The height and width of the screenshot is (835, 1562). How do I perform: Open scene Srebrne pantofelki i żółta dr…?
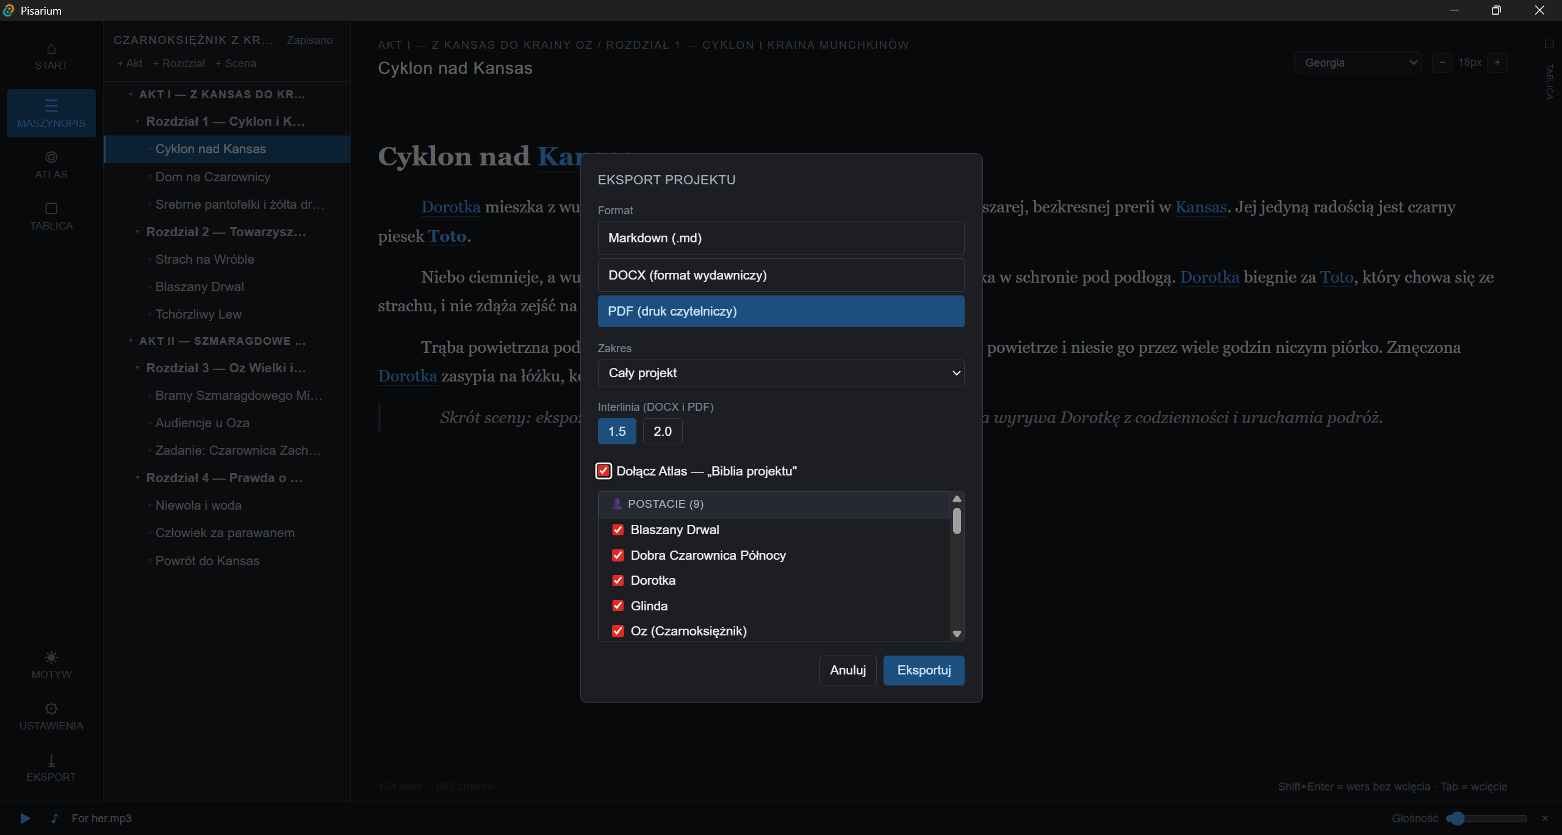point(227,204)
